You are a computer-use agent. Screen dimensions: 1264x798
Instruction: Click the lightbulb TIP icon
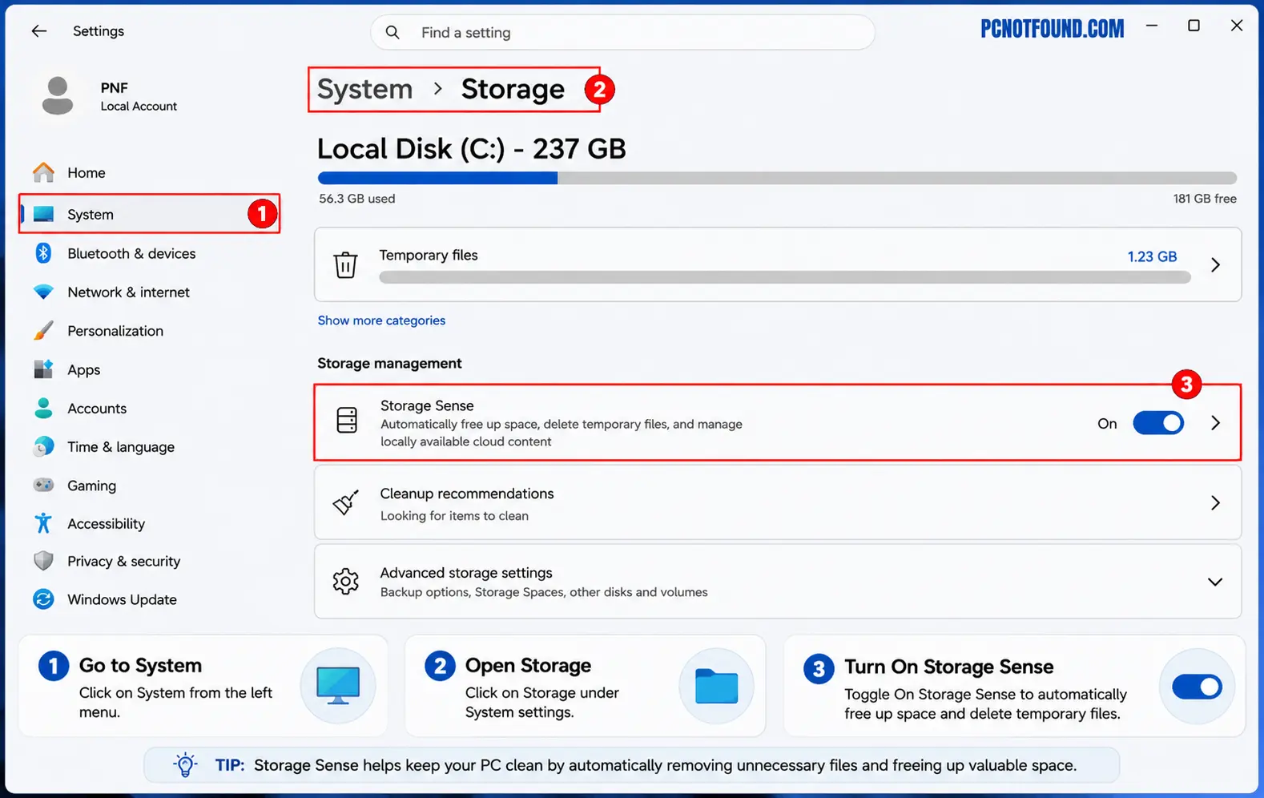185,764
